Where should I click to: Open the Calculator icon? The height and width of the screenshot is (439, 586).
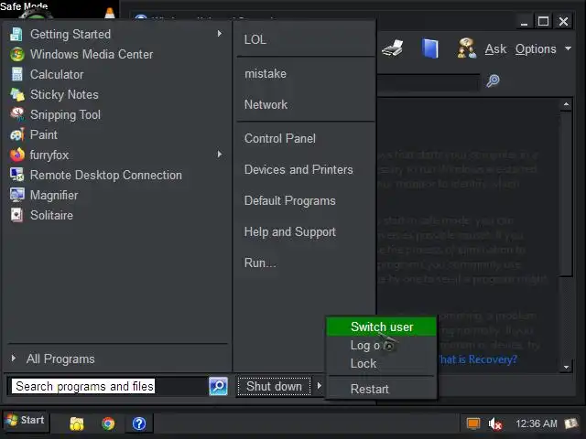(x=16, y=74)
